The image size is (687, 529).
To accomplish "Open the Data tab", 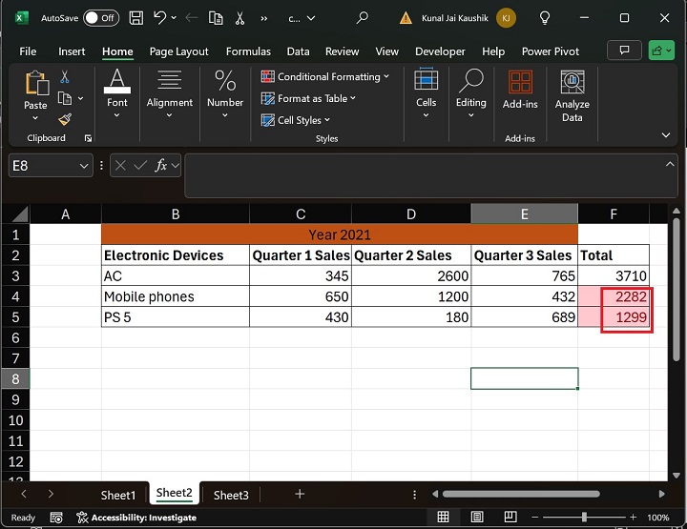I will (298, 51).
